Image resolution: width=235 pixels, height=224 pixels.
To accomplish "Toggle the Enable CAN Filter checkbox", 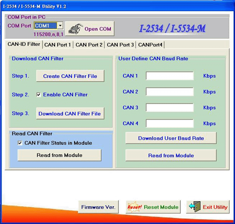I will tap(38, 95).
